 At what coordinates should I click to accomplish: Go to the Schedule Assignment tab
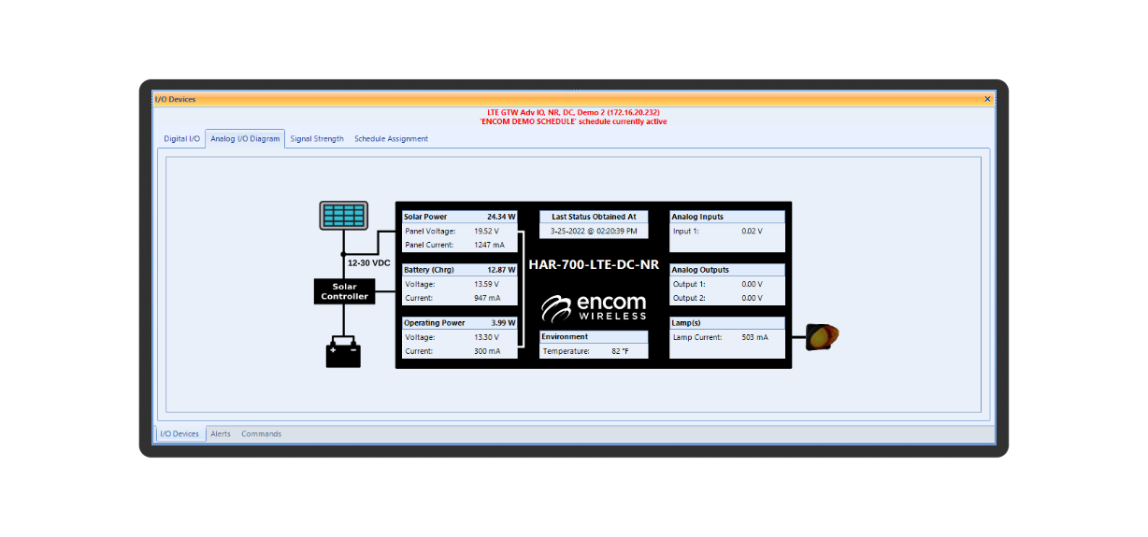click(x=391, y=139)
